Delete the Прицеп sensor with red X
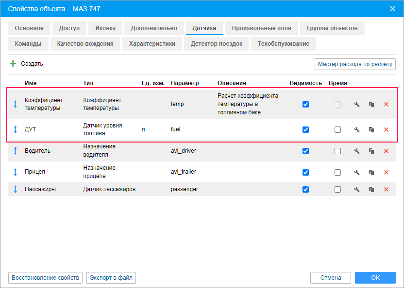This screenshot has width=404, height=288. pos(387,172)
